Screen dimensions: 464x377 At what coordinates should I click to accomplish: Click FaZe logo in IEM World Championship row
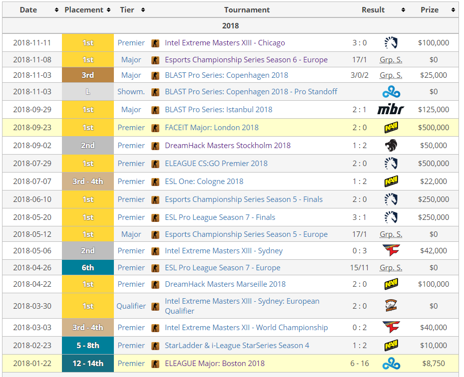click(x=391, y=327)
